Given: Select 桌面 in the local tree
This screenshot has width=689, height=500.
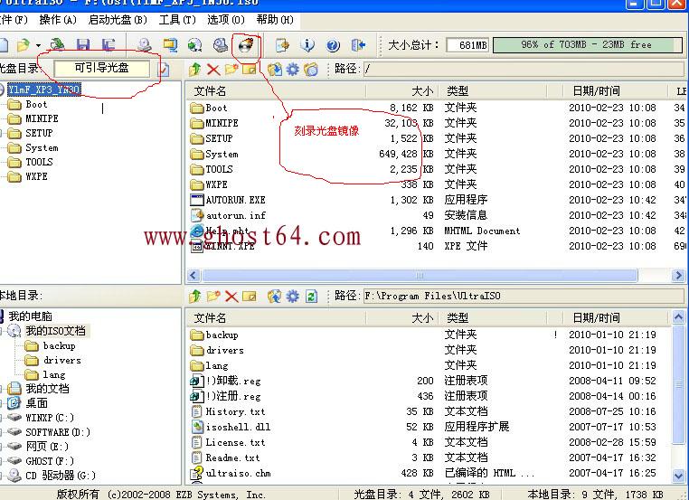Looking at the screenshot, I should [37, 403].
